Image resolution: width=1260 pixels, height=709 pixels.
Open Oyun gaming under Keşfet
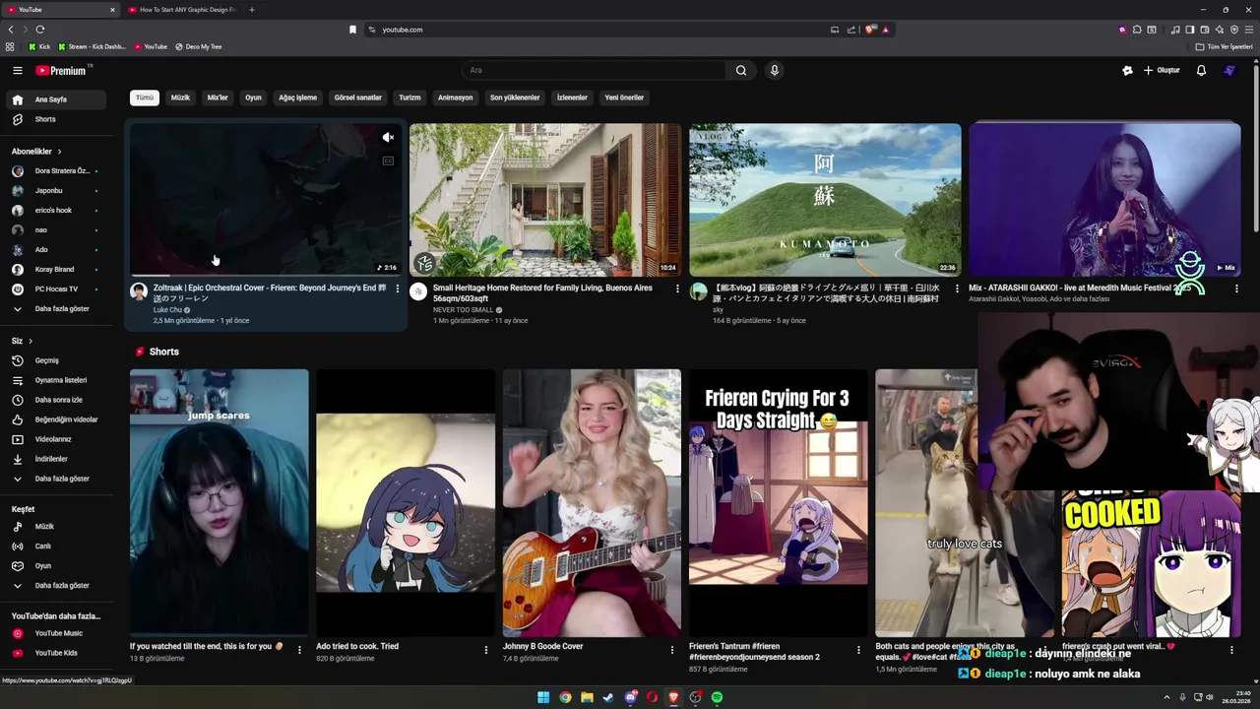[55, 566]
